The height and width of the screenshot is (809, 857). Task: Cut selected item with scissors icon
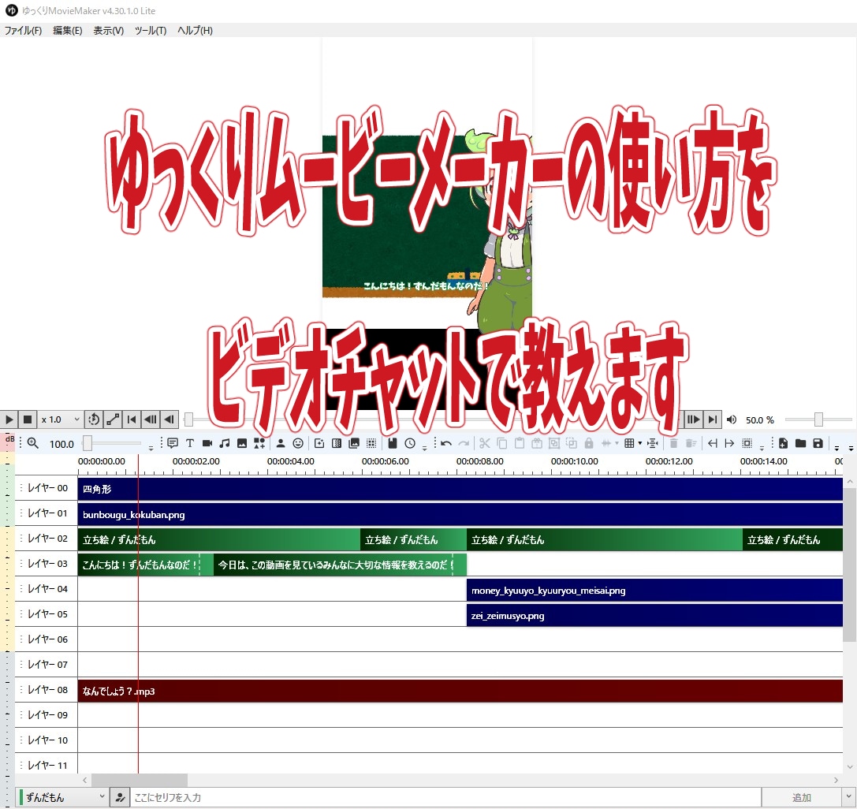point(484,443)
